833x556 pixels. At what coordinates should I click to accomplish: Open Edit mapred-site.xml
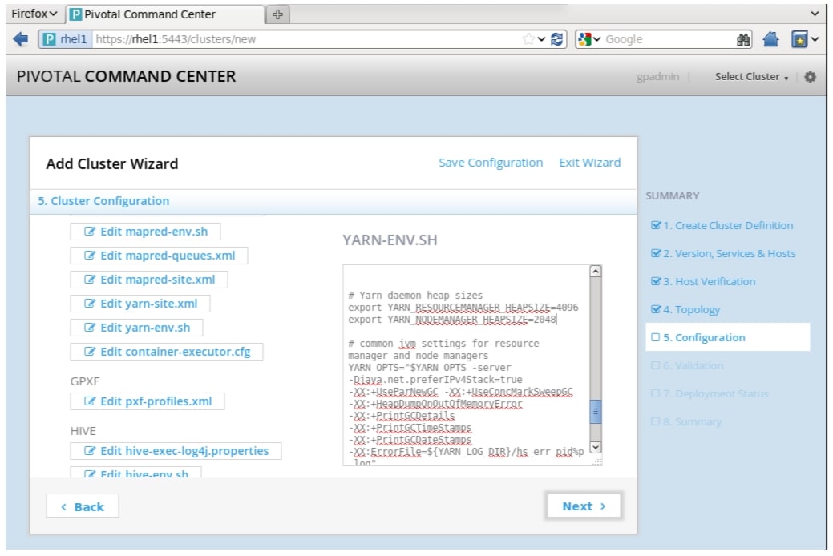pos(149,280)
